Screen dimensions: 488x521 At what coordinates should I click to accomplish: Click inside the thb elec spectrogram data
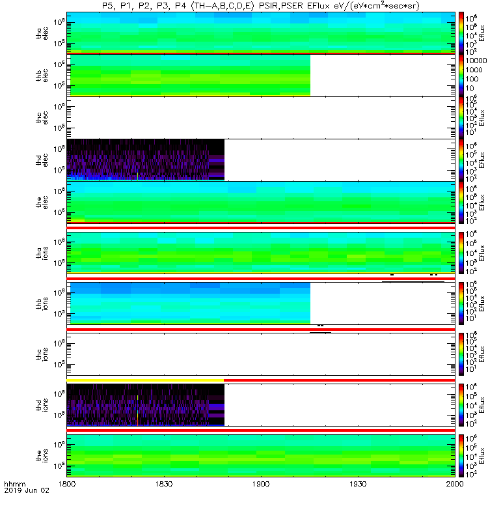pyautogui.click(x=190, y=76)
